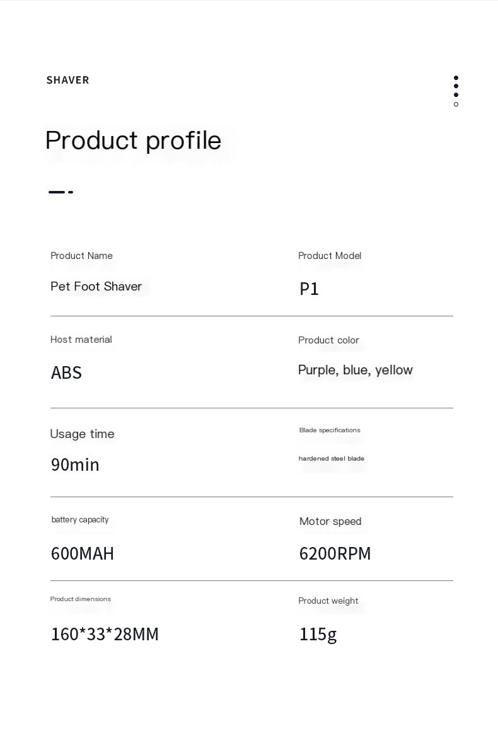Click the battery capacity label
The image size is (498, 743).
(79, 520)
